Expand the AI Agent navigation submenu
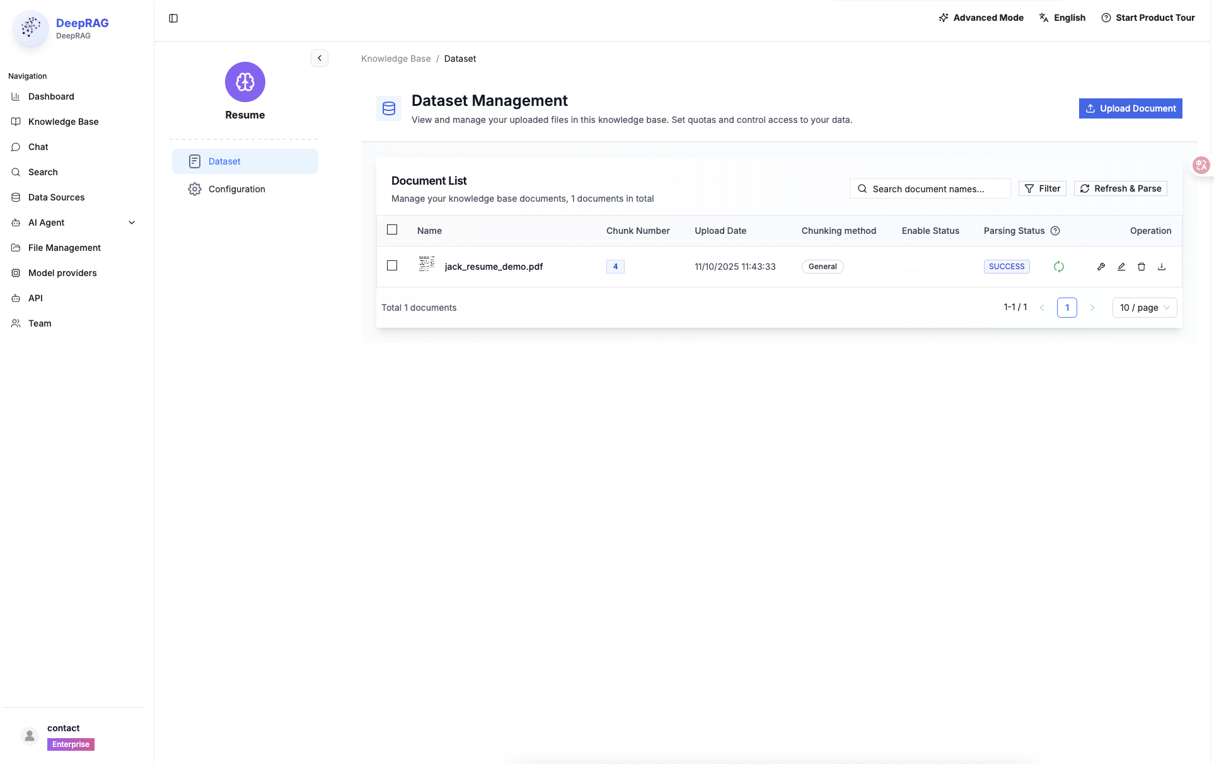Image resolution: width=1214 pixels, height=764 pixels. click(x=132, y=223)
